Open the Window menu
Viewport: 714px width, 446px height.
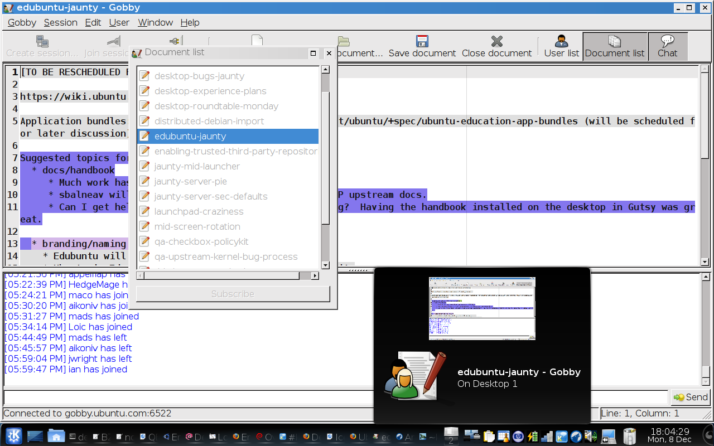tap(155, 22)
